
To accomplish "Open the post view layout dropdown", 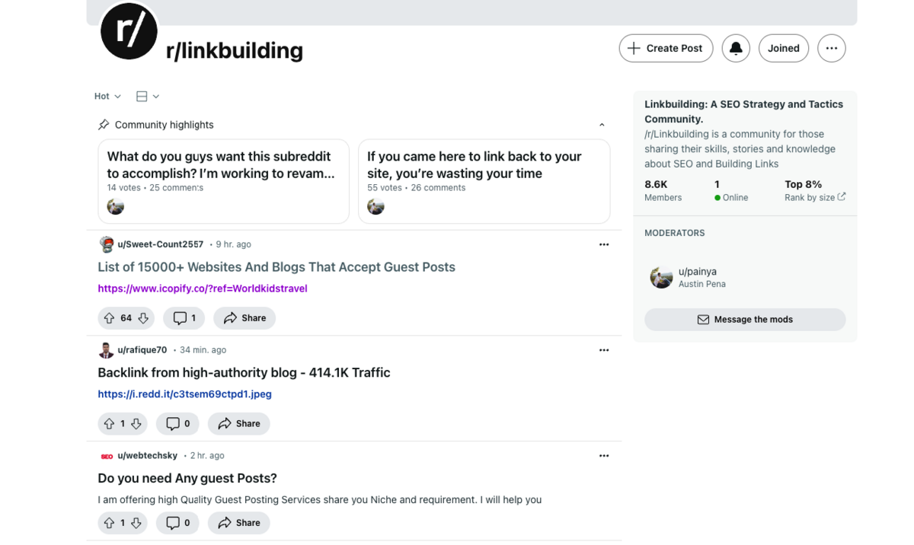I will pos(147,97).
